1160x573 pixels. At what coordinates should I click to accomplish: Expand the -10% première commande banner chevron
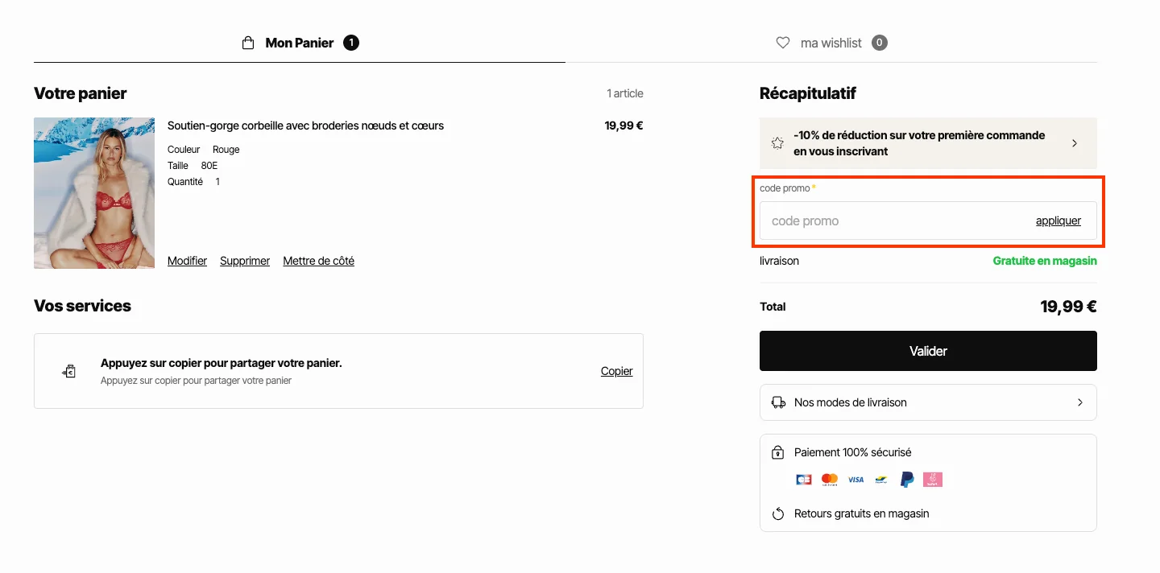(x=1075, y=142)
